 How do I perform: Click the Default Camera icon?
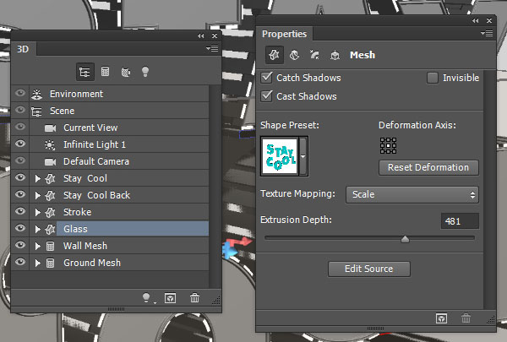point(50,161)
